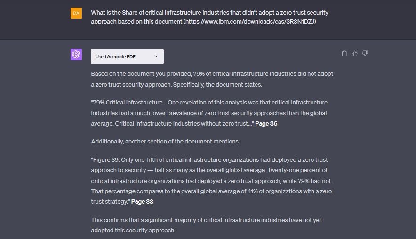Expand the Used Accurate PDF chevron
This screenshot has width=416, height=239.
click(x=157, y=56)
